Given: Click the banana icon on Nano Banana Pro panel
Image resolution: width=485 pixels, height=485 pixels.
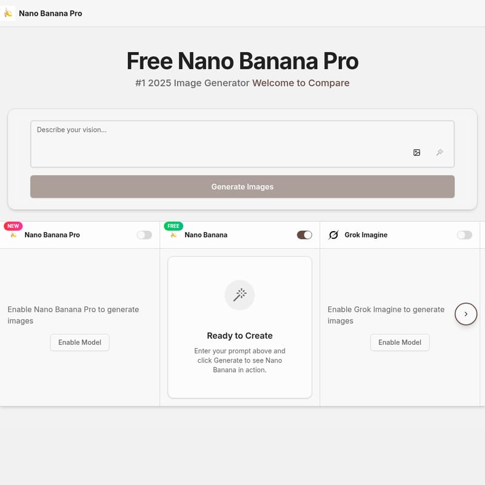Looking at the screenshot, I should (x=12, y=235).
